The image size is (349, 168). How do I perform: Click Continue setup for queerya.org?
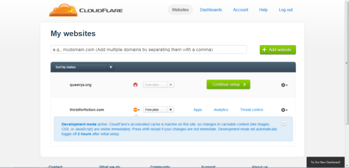[x=228, y=85]
